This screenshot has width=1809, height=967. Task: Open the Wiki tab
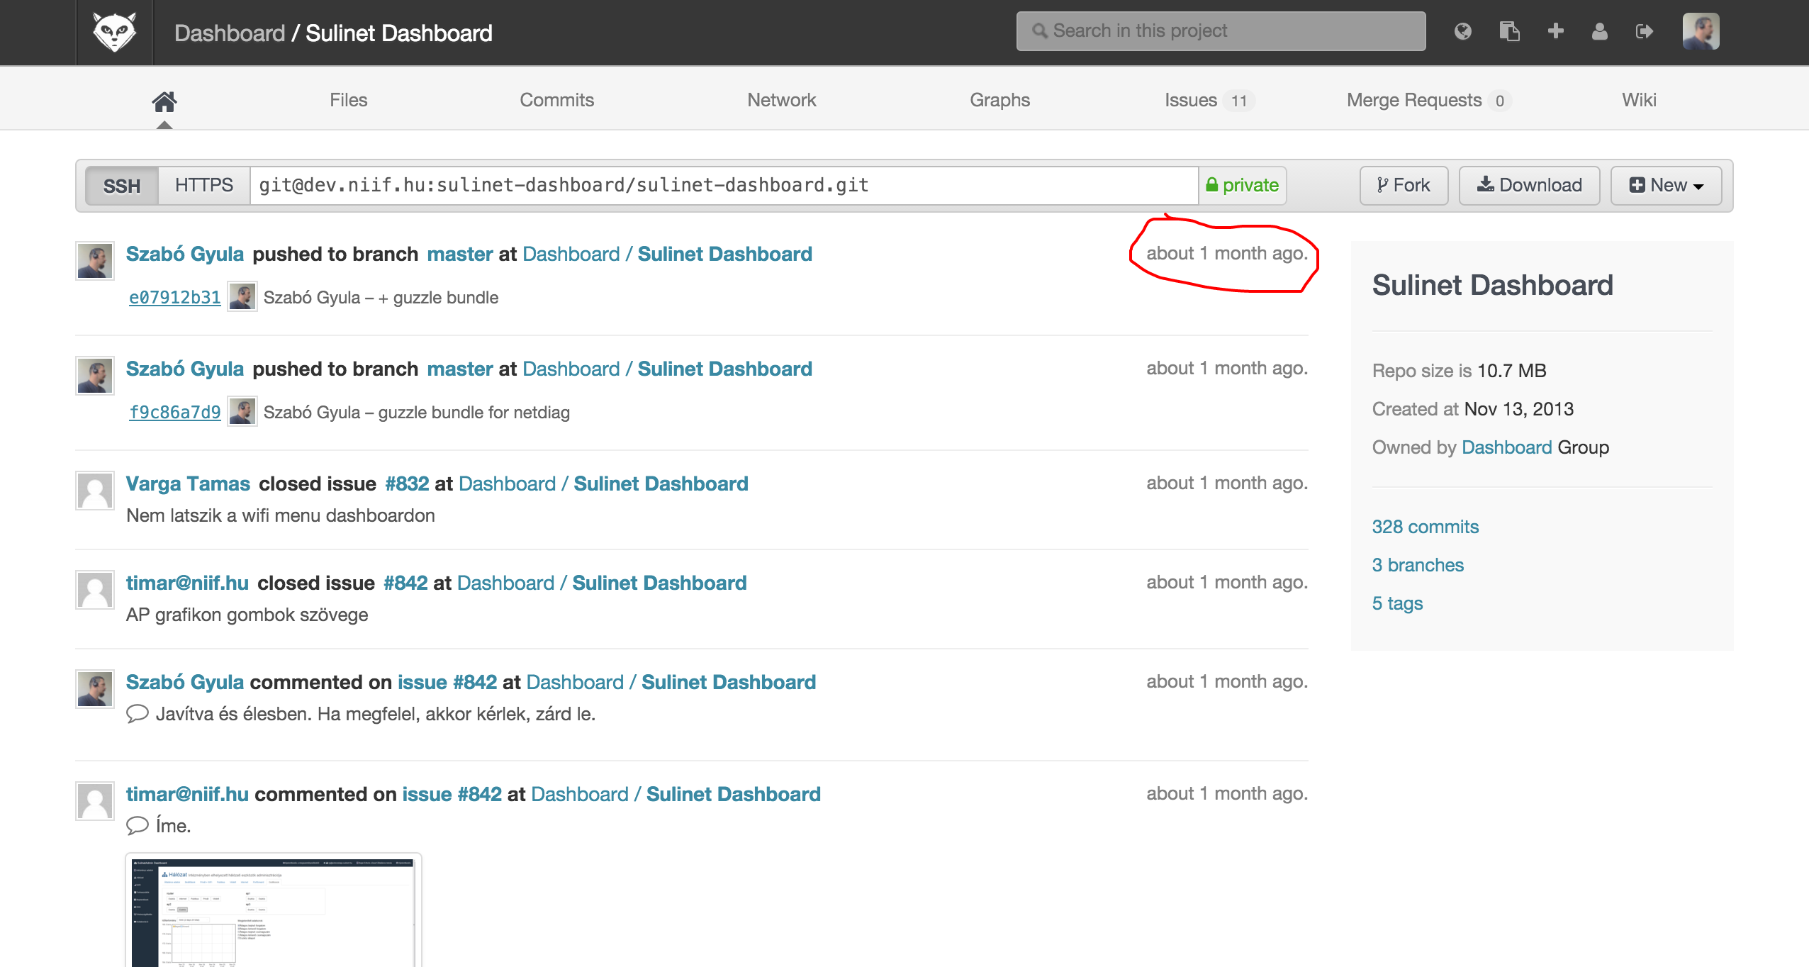click(x=1639, y=100)
